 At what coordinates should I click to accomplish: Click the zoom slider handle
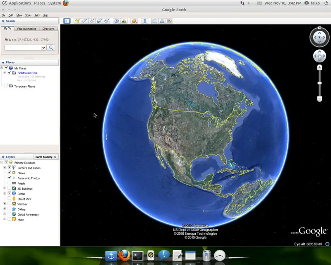pos(319,83)
